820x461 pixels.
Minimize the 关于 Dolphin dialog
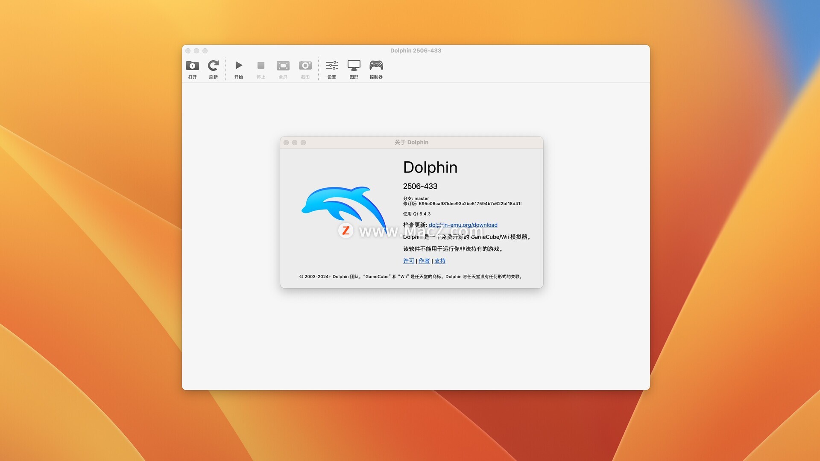(x=295, y=143)
